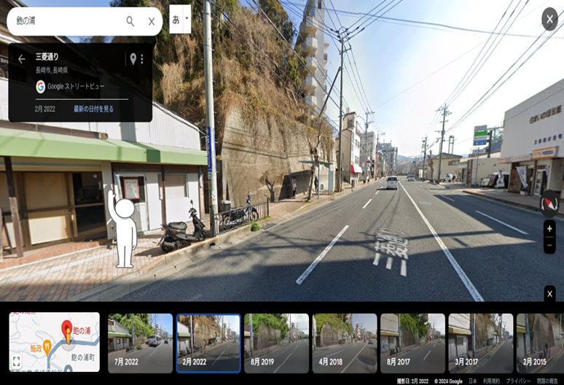Clear the search box text
Viewport: 564px width, 385px height.
(152, 21)
